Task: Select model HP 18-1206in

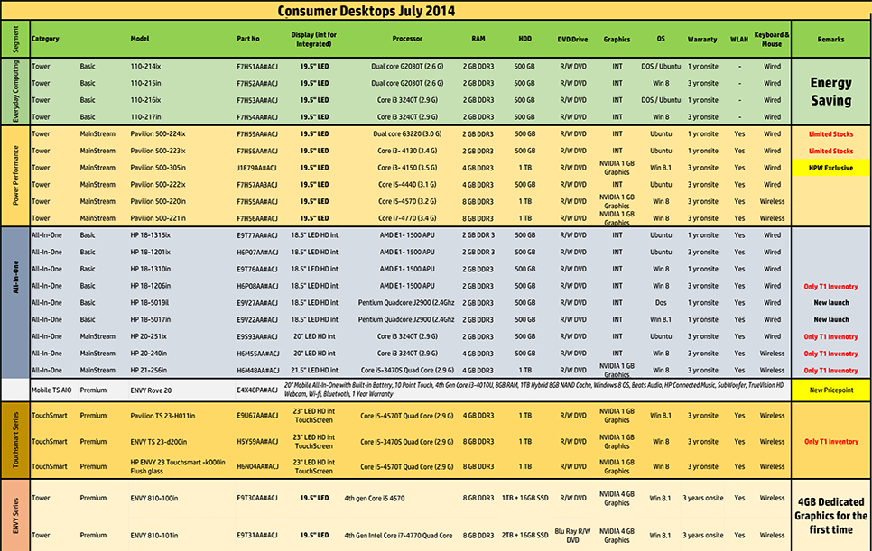Action: [x=151, y=286]
